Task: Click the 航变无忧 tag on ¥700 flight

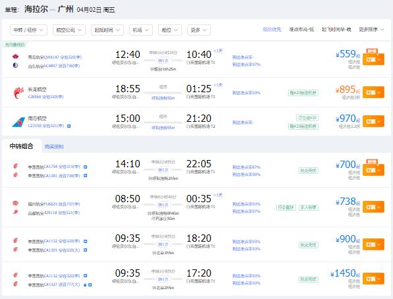Action: (309, 171)
